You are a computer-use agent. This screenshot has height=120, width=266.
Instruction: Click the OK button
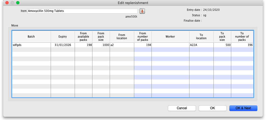pos(212,108)
